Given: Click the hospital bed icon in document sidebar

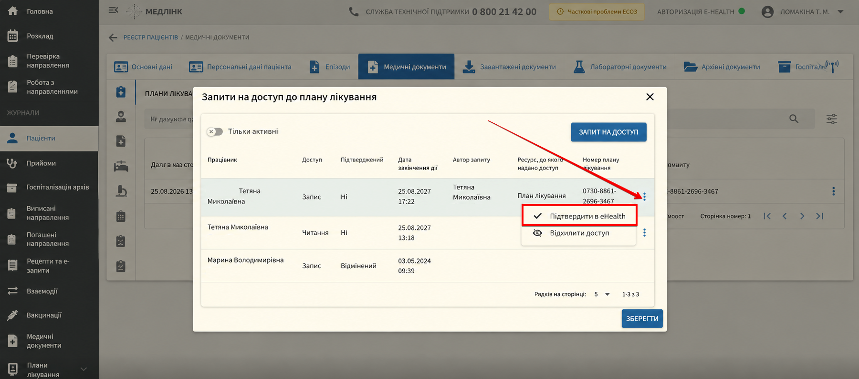Looking at the screenshot, I should pyautogui.click(x=121, y=166).
